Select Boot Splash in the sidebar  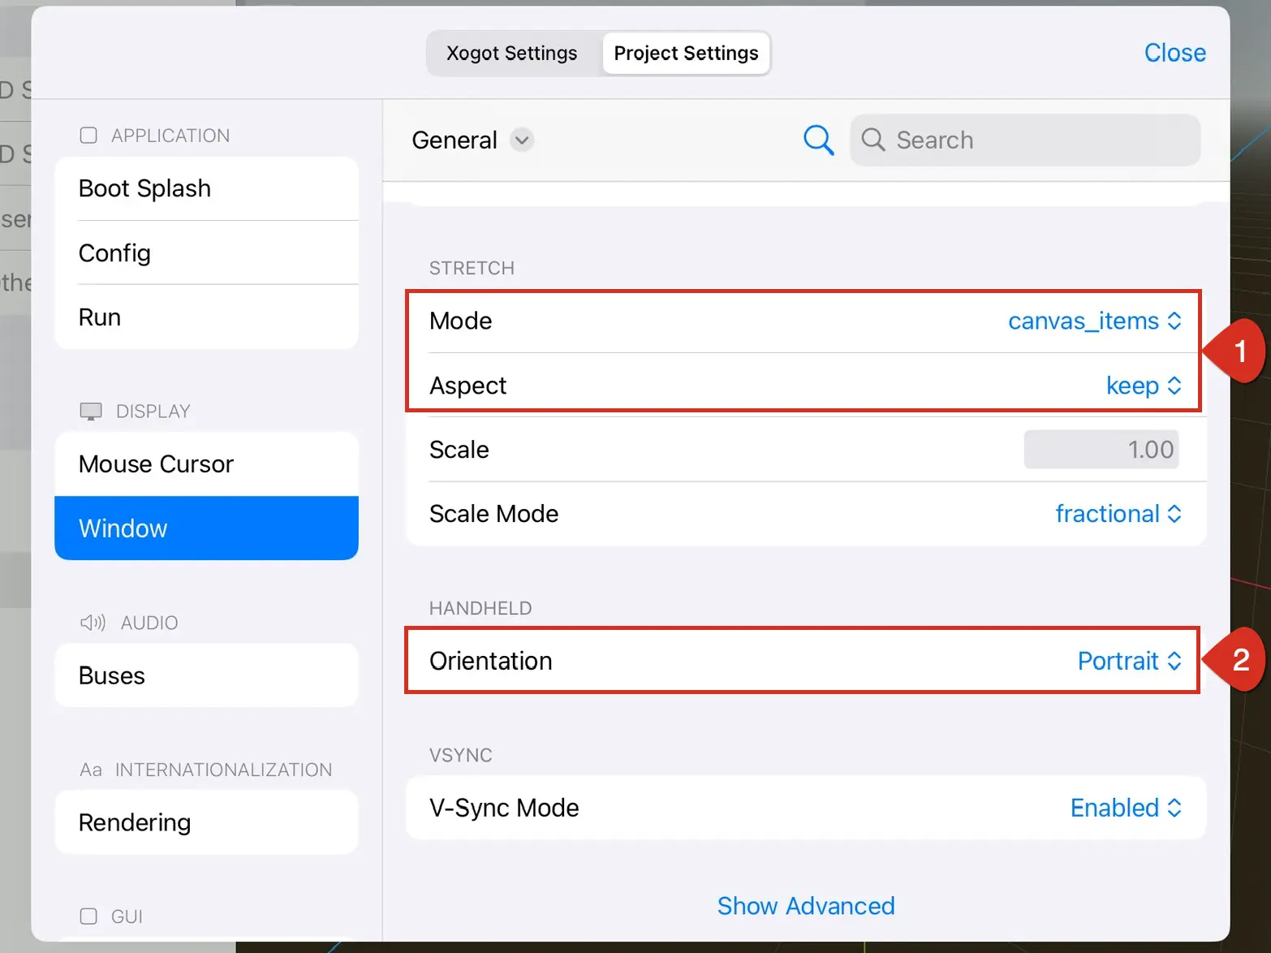click(207, 188)
